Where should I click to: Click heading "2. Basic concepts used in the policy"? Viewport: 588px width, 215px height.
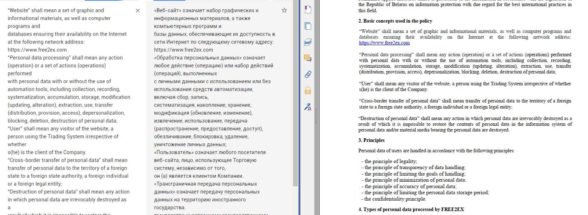(395, 21)
